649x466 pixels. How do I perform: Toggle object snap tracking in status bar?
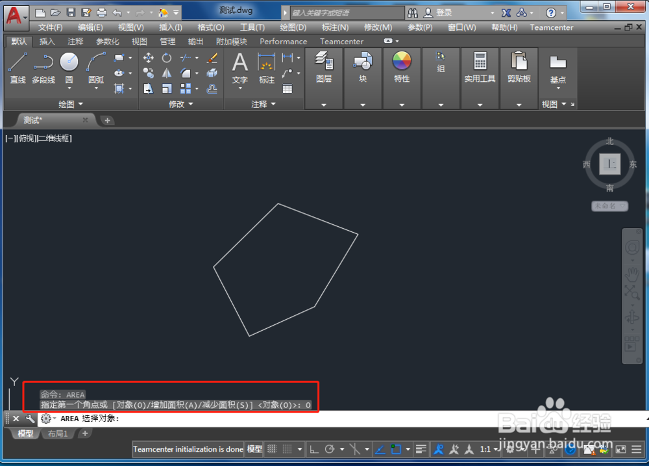pos(380,449)
